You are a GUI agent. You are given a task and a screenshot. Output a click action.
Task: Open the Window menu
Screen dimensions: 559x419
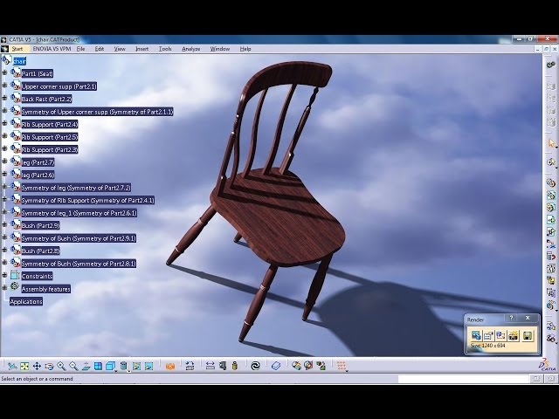pos(219,49)
